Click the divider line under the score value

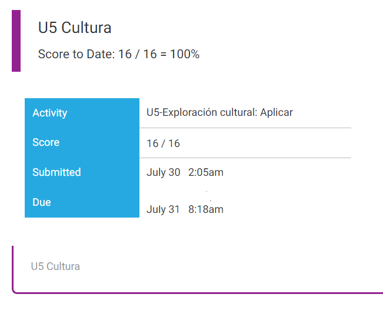(x=245, y=158)
